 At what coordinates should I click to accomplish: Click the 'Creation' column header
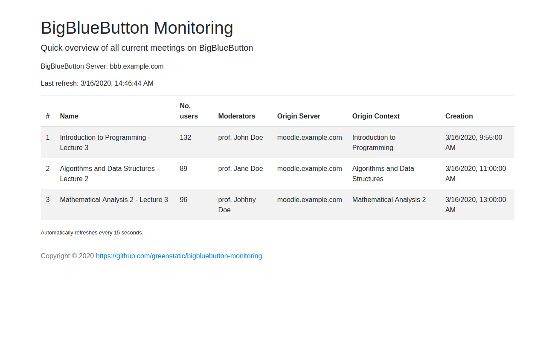tap(459, 116)
